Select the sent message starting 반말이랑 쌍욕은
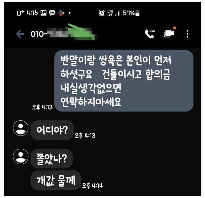The image size is (205, 198). (x=124, y=81)
